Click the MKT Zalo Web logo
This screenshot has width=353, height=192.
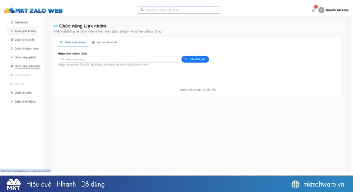[33, 10]
